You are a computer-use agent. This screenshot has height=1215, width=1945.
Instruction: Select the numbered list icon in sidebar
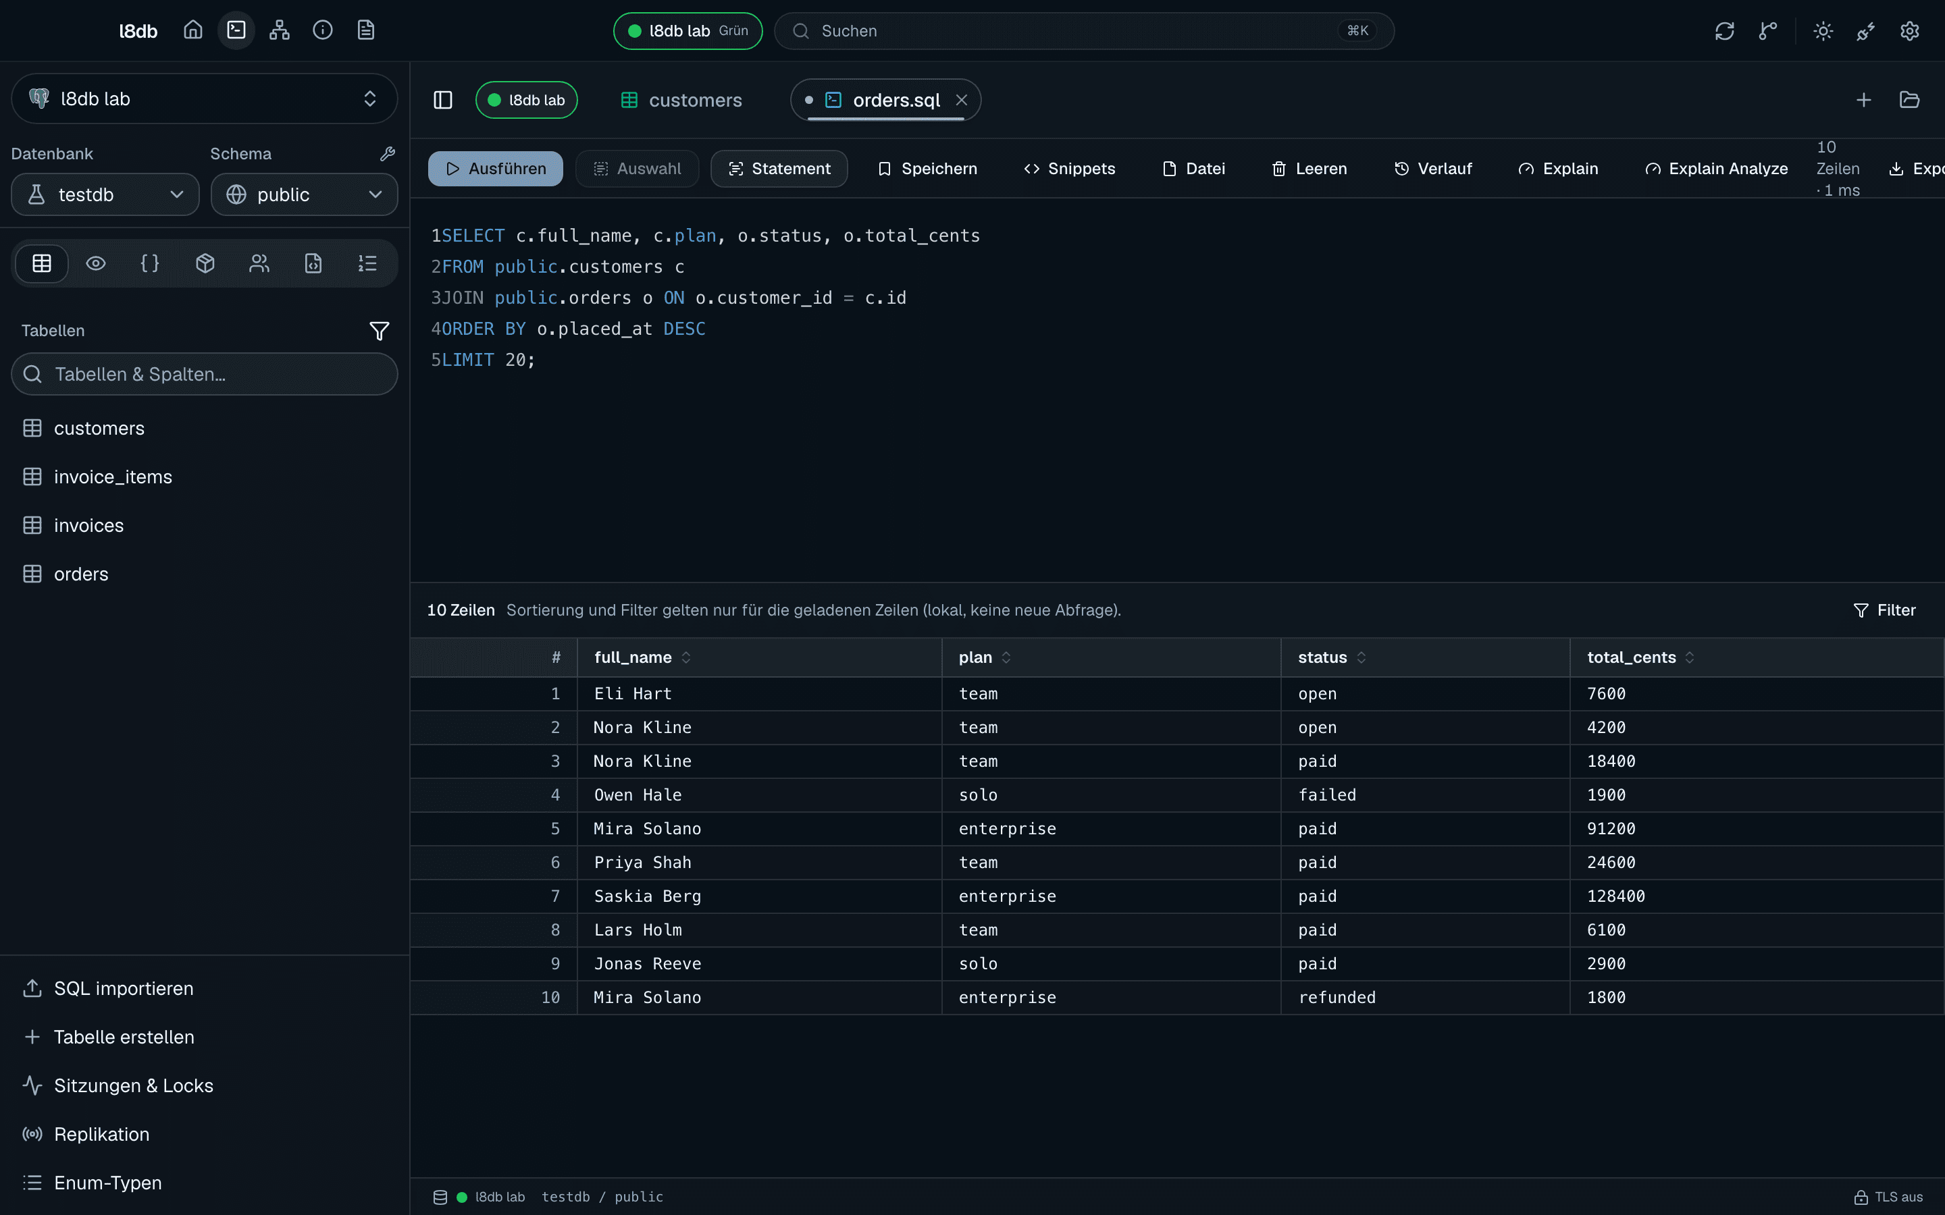click(x=367, y=263)
